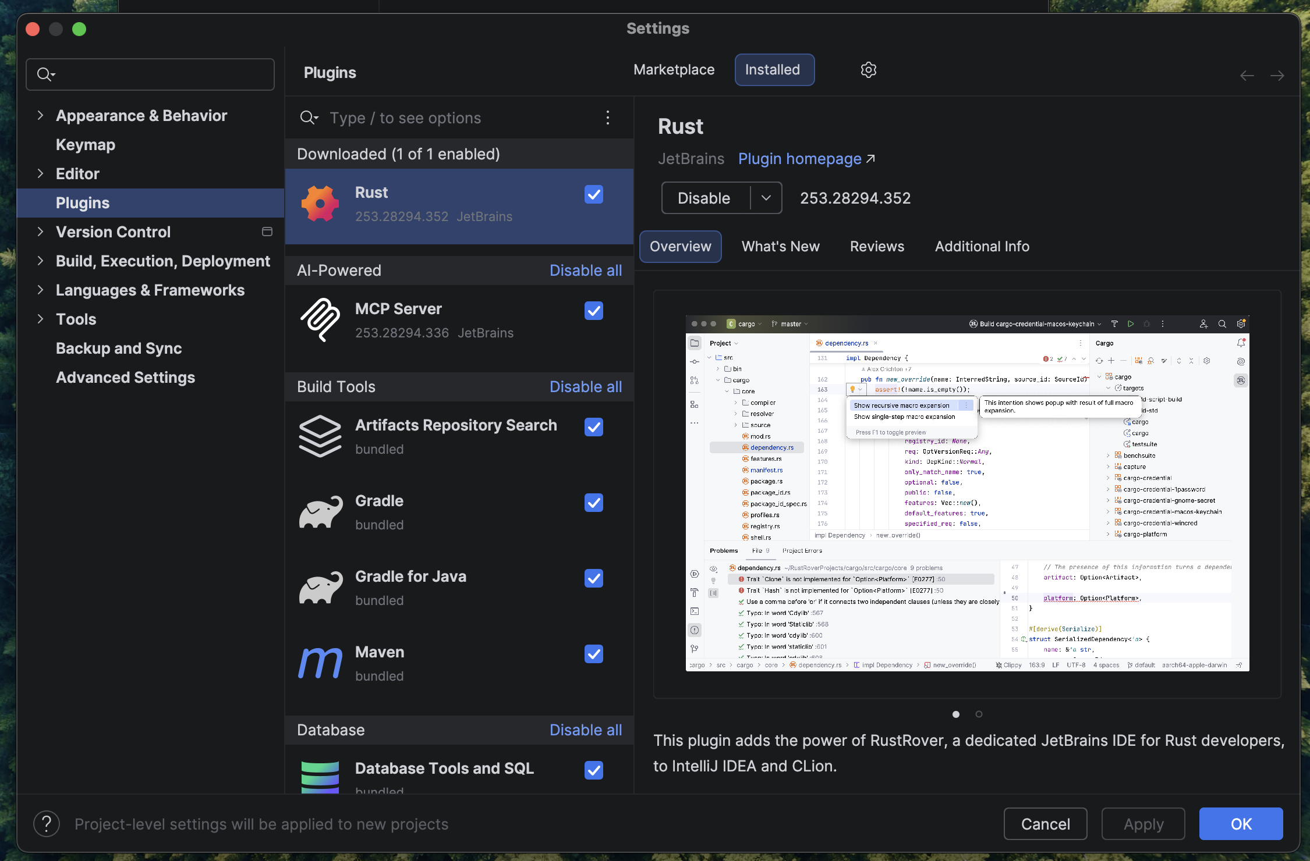Select the Rust plugin icon
1310x861 pixels.
(x=320, y=204)
